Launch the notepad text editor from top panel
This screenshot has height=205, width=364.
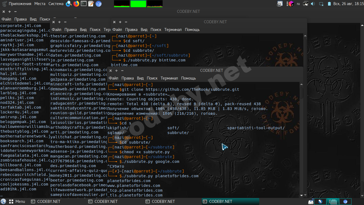(x=91, y=4)
